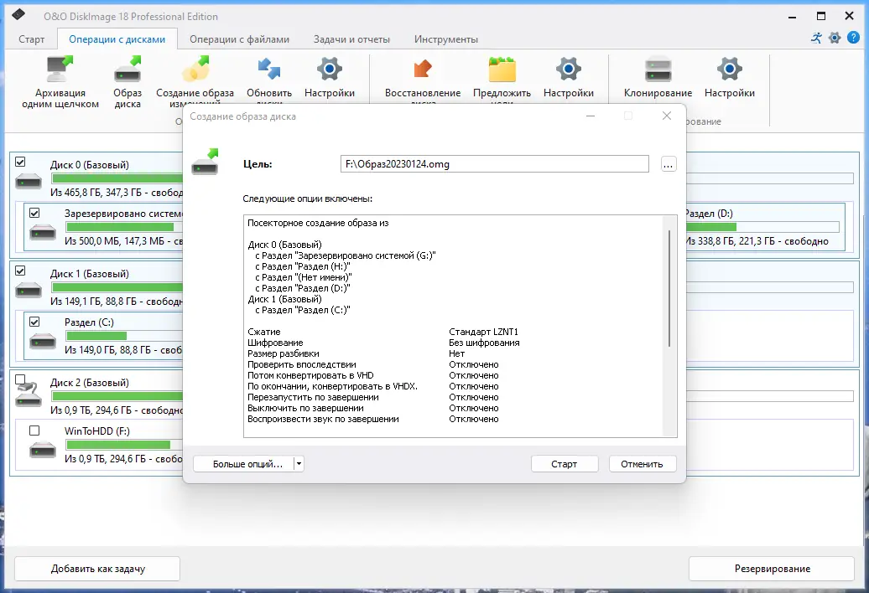Click the suggest target folder icon (Предложить)

502,70
